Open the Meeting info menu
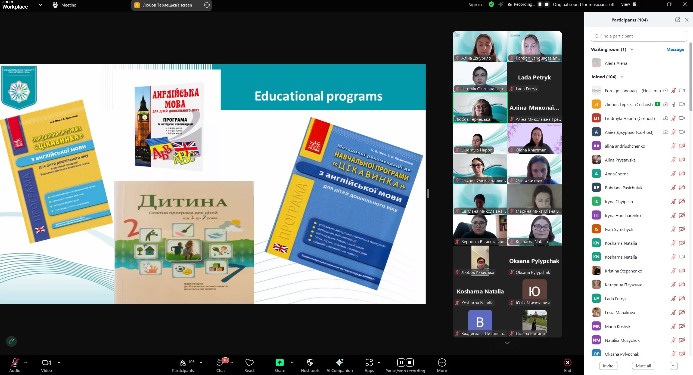Viewport: 693px width, 375px height. pyautogui.click(x=65, y=5)
